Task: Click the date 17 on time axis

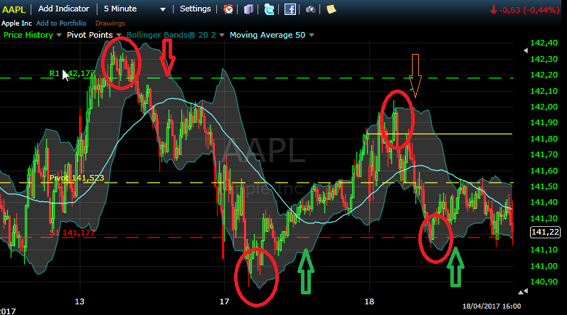Action: click(x=224, y=301)
